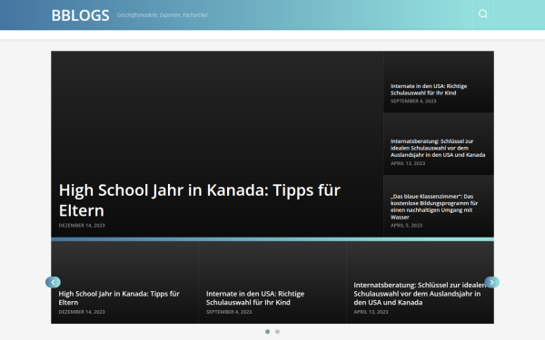Click sidebar date April 5, 2023
Image resolution: width=545 pixels, height=340 pixels.
(406, 226)
